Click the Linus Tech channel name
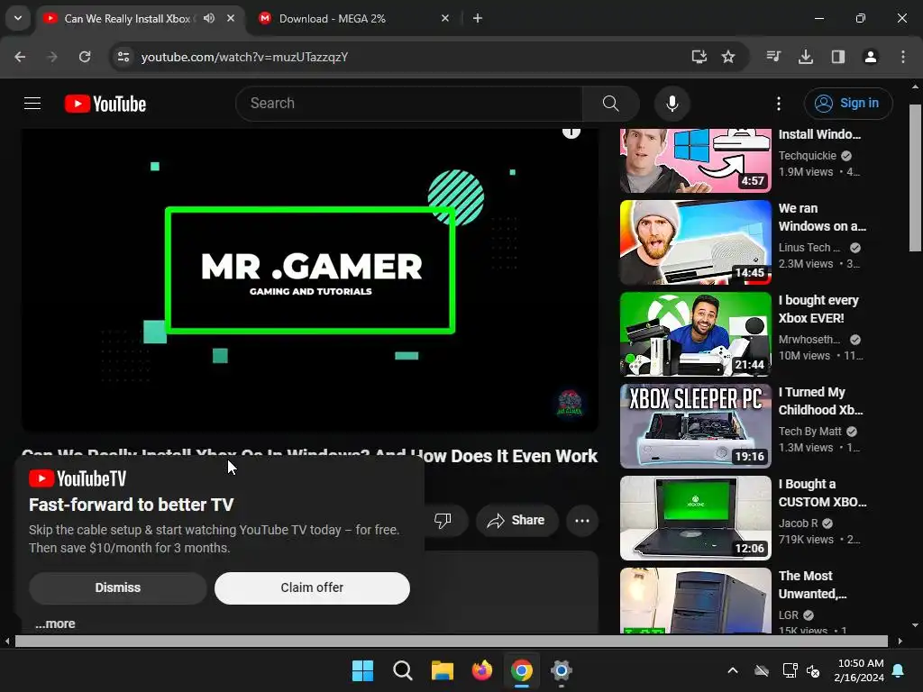923x692 pixels. 809,248
